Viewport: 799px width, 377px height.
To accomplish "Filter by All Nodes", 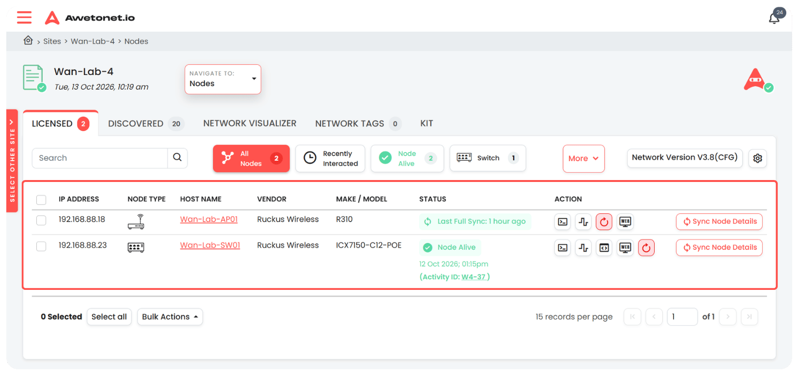I will point(251,158).
